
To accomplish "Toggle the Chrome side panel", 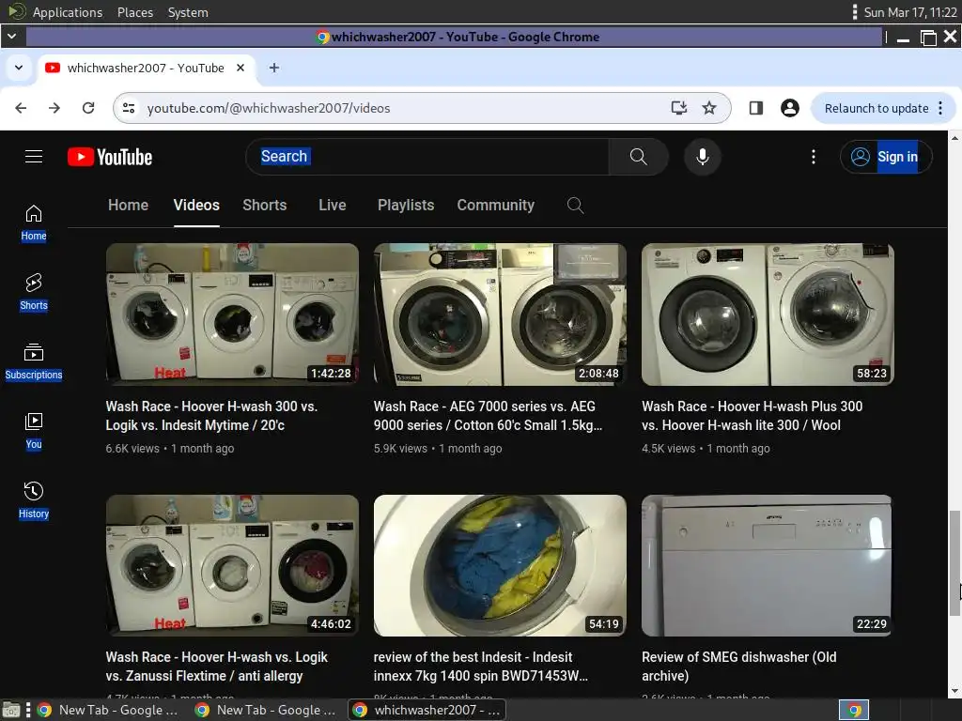I will pos(756,108).
